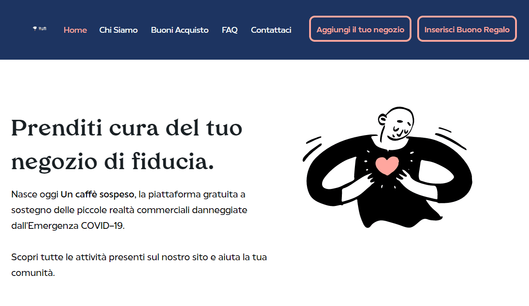
Task: Open the Buoni Acquisto menu item
Action: pyautogui.click(x=179, y=30)
